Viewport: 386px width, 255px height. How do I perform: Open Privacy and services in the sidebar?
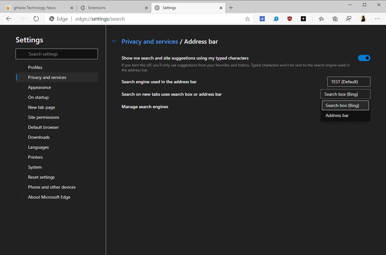click(57, 77)
